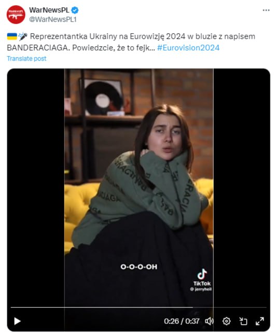277x335 pixels.
Task: Open video settings gear
Action: pyautogui.click(x=226, y=321)
